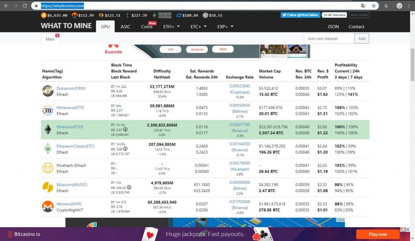Viewport: 415px width, 241px height.
Task: Click the Add new dataset input field
Action: point(329,38)
